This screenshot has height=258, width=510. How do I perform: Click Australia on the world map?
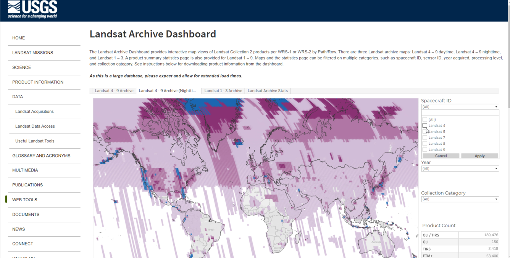376,242
